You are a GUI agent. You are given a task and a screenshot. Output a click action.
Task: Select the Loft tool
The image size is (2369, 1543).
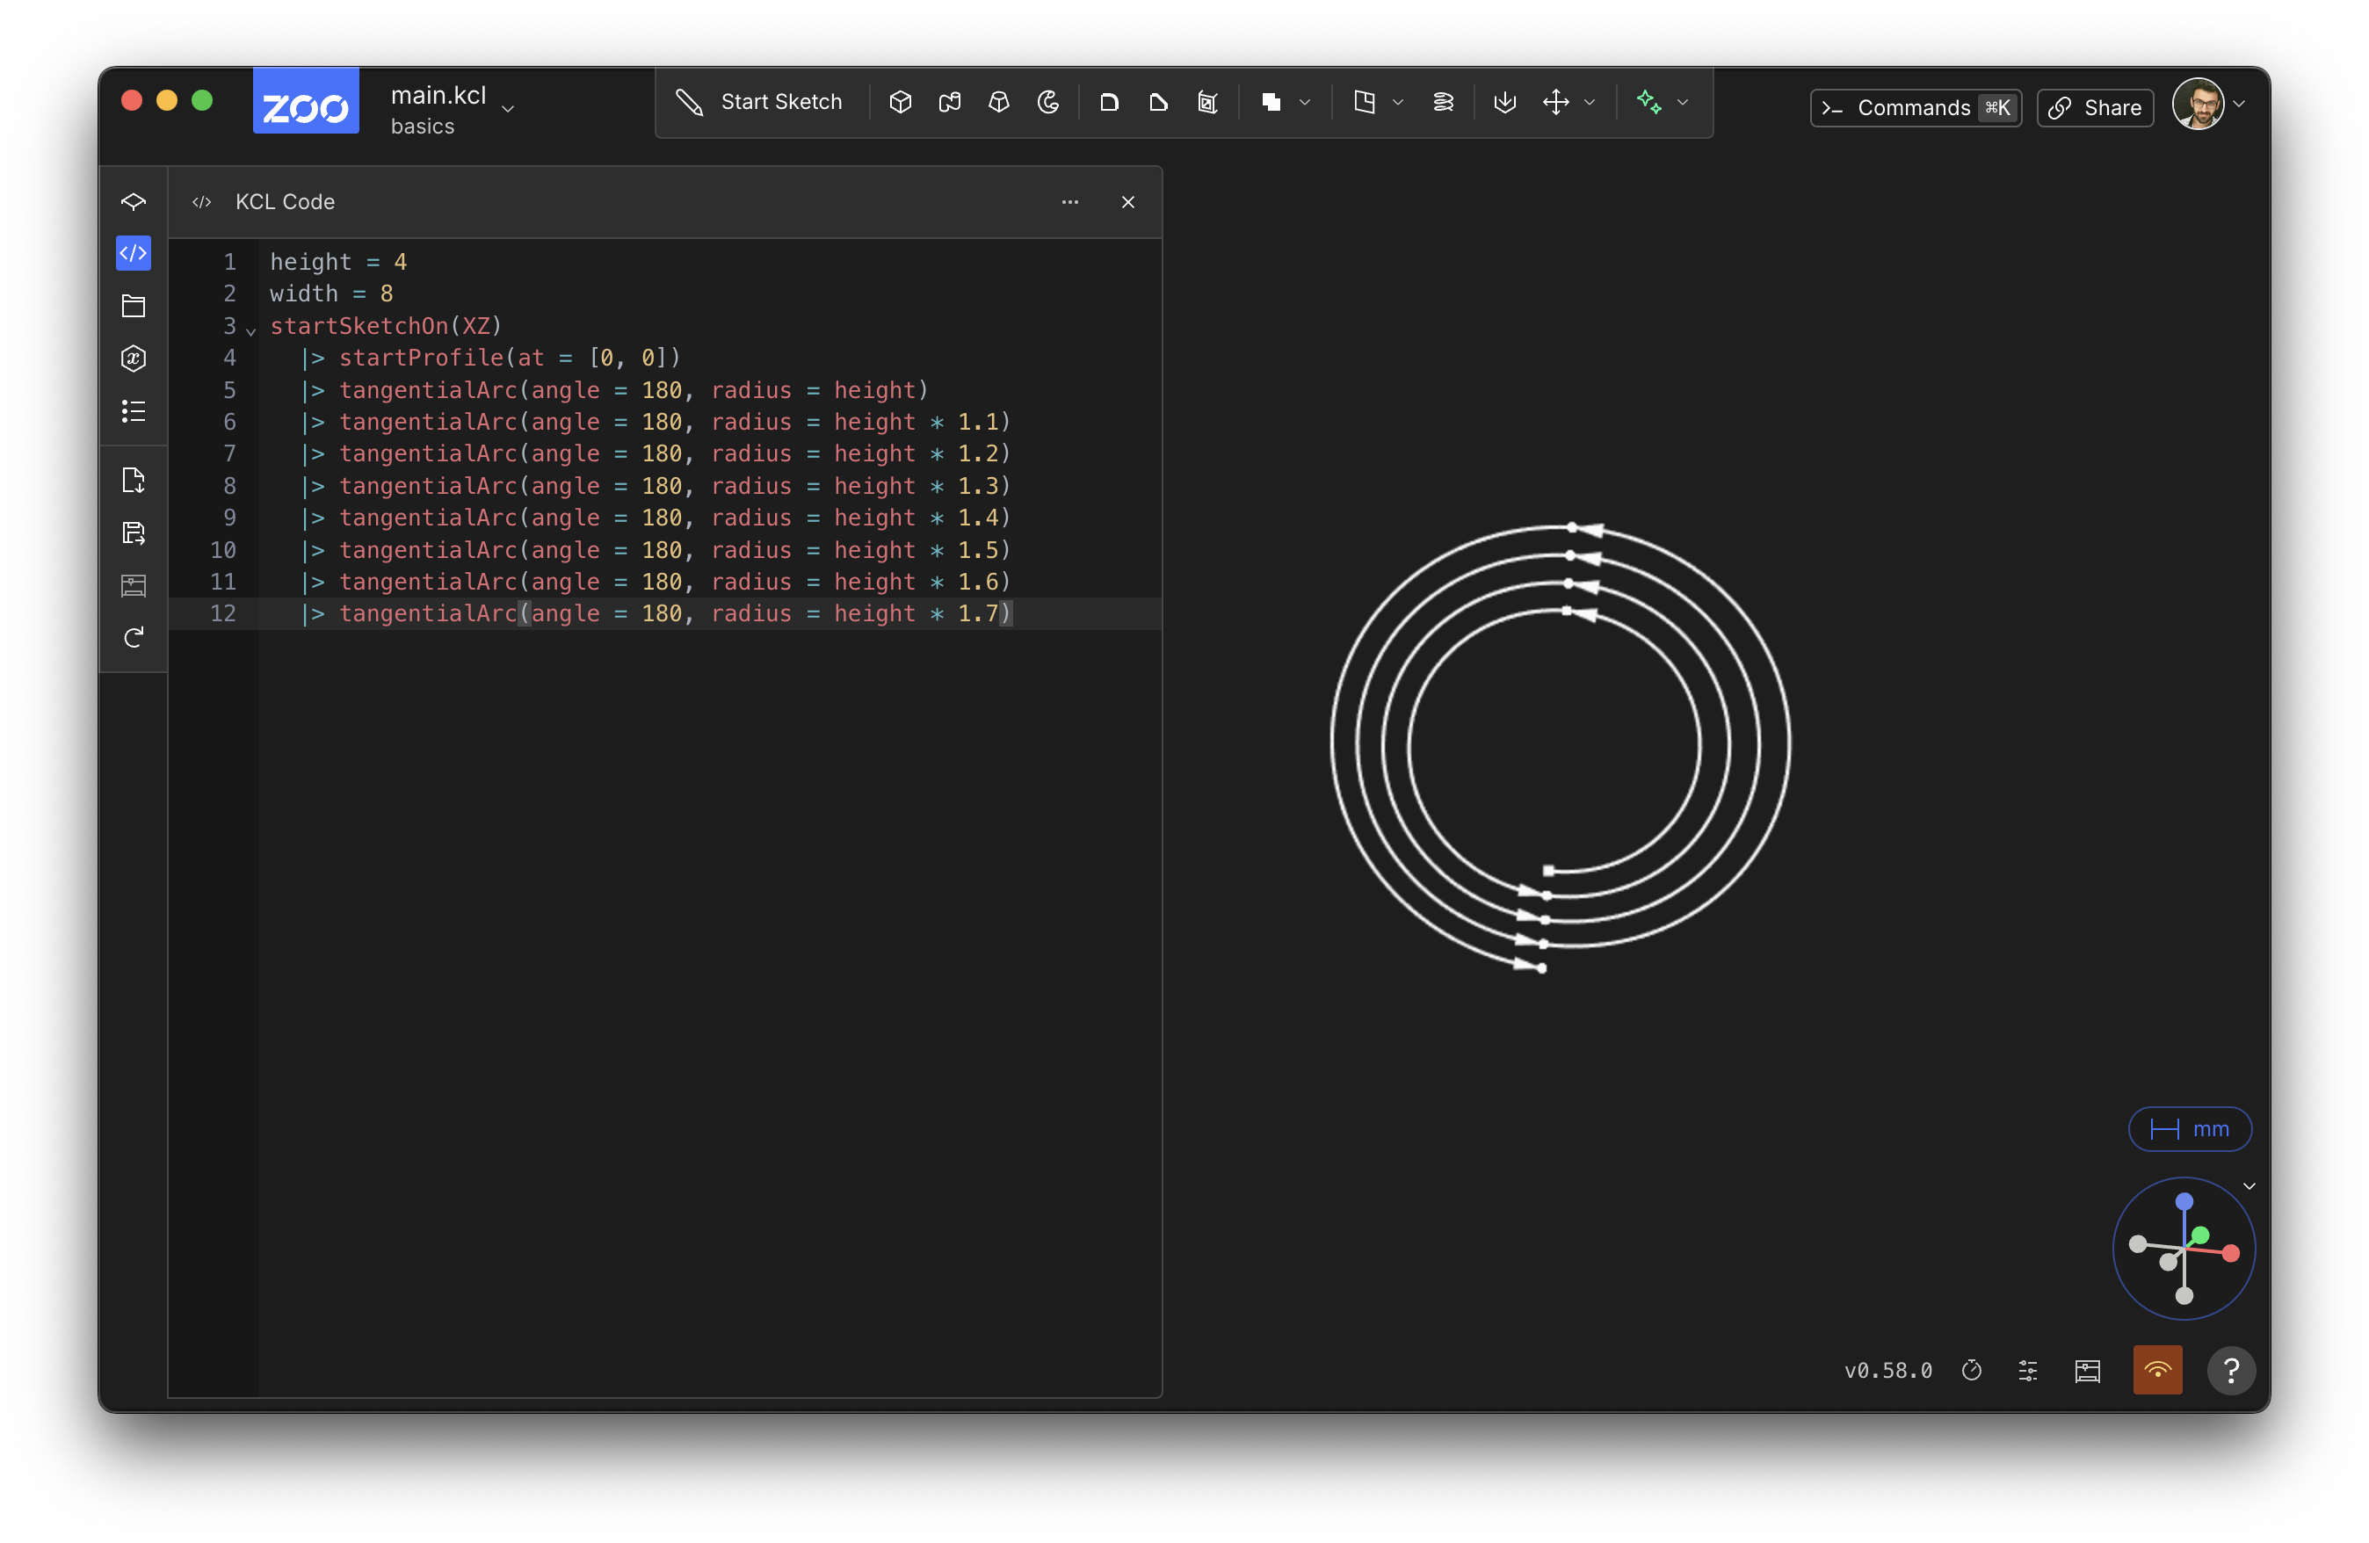[x=998, y=102]
